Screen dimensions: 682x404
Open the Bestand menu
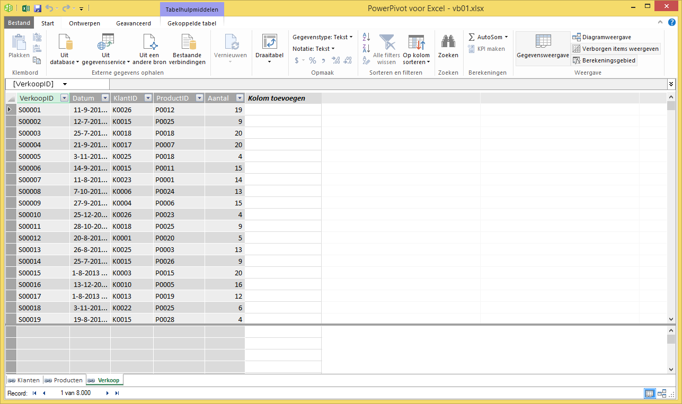click(x=19, y=23)
